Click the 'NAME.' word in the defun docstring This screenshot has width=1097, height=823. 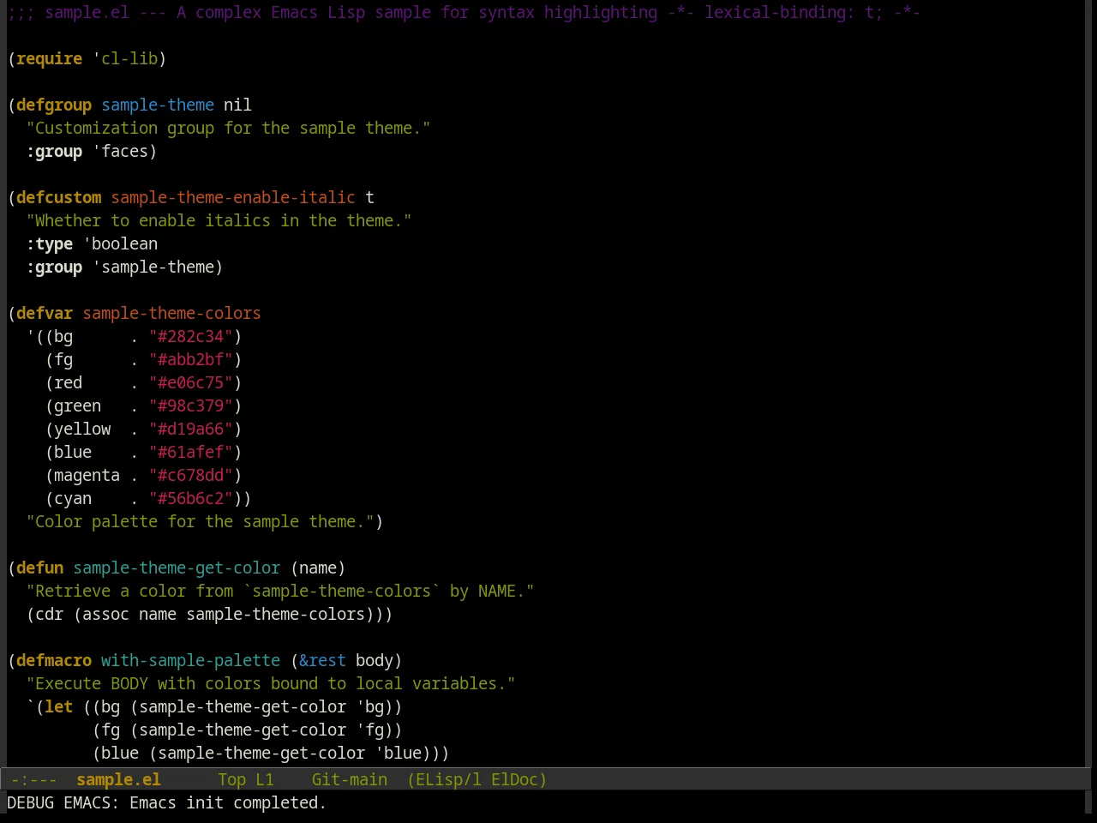click(x=501, y=591)
